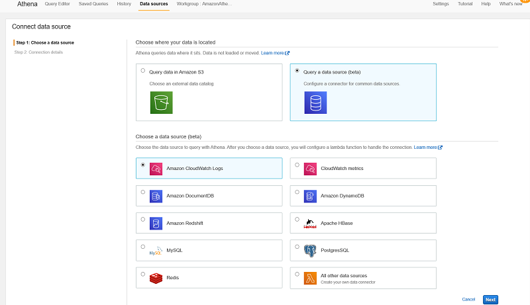Click the Apache HBase logo
Image resolution: width=530 pixels, height=305 pixels.
point(310,224)
